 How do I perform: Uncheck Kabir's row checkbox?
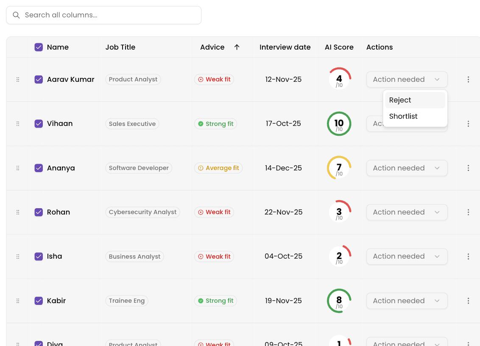[x=39, y=301]
